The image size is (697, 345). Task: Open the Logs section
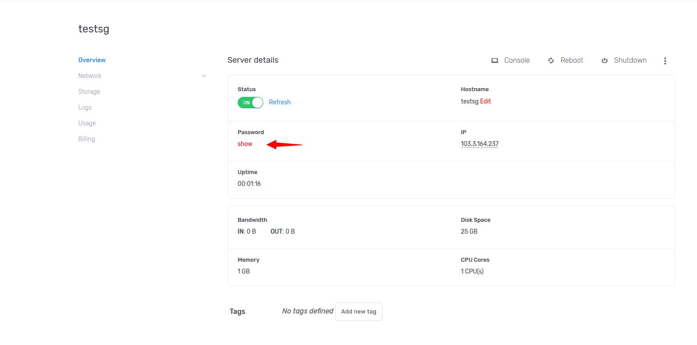[x=85, y=107]
